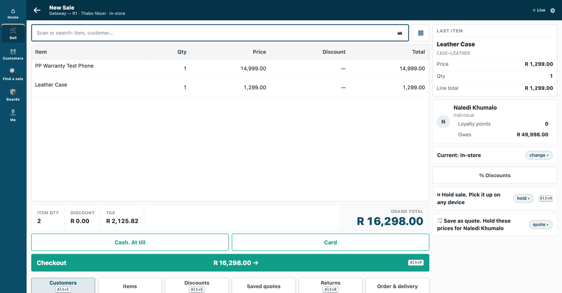Go to Home in the sidebar
562x293 pixels.
pos(13,13)
